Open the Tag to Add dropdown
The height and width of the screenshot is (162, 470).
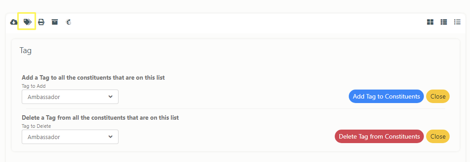[70, 97]
